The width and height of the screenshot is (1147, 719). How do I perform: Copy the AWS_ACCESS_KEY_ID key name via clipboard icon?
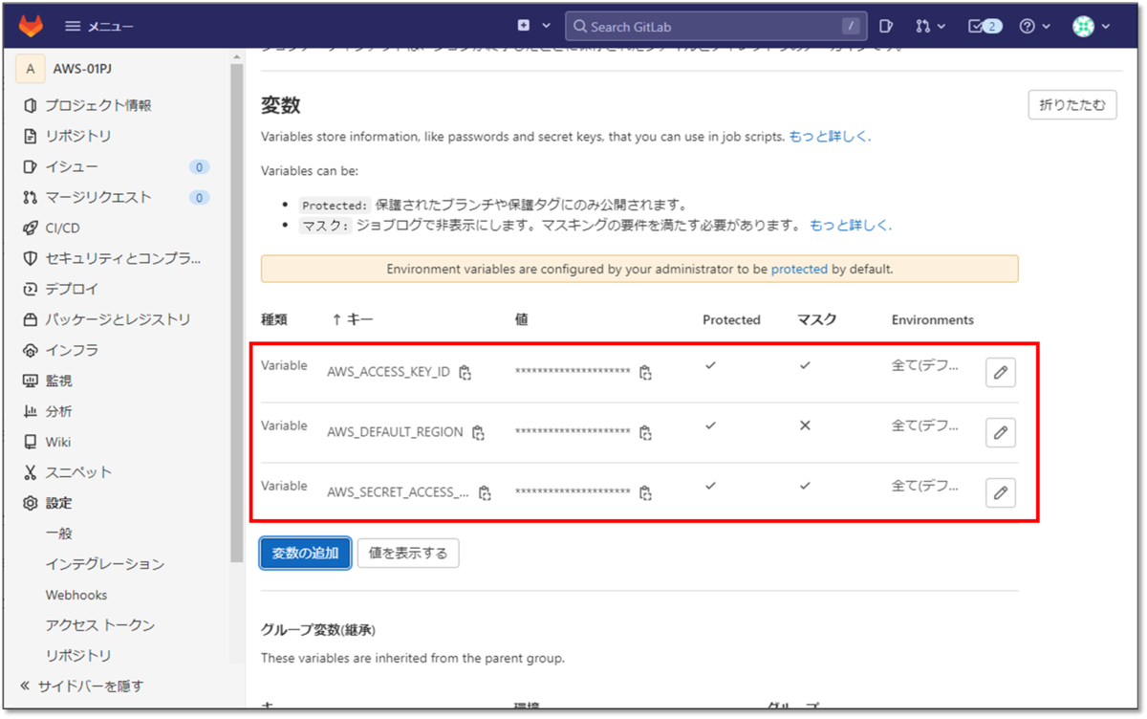click(x=465, y=373)
